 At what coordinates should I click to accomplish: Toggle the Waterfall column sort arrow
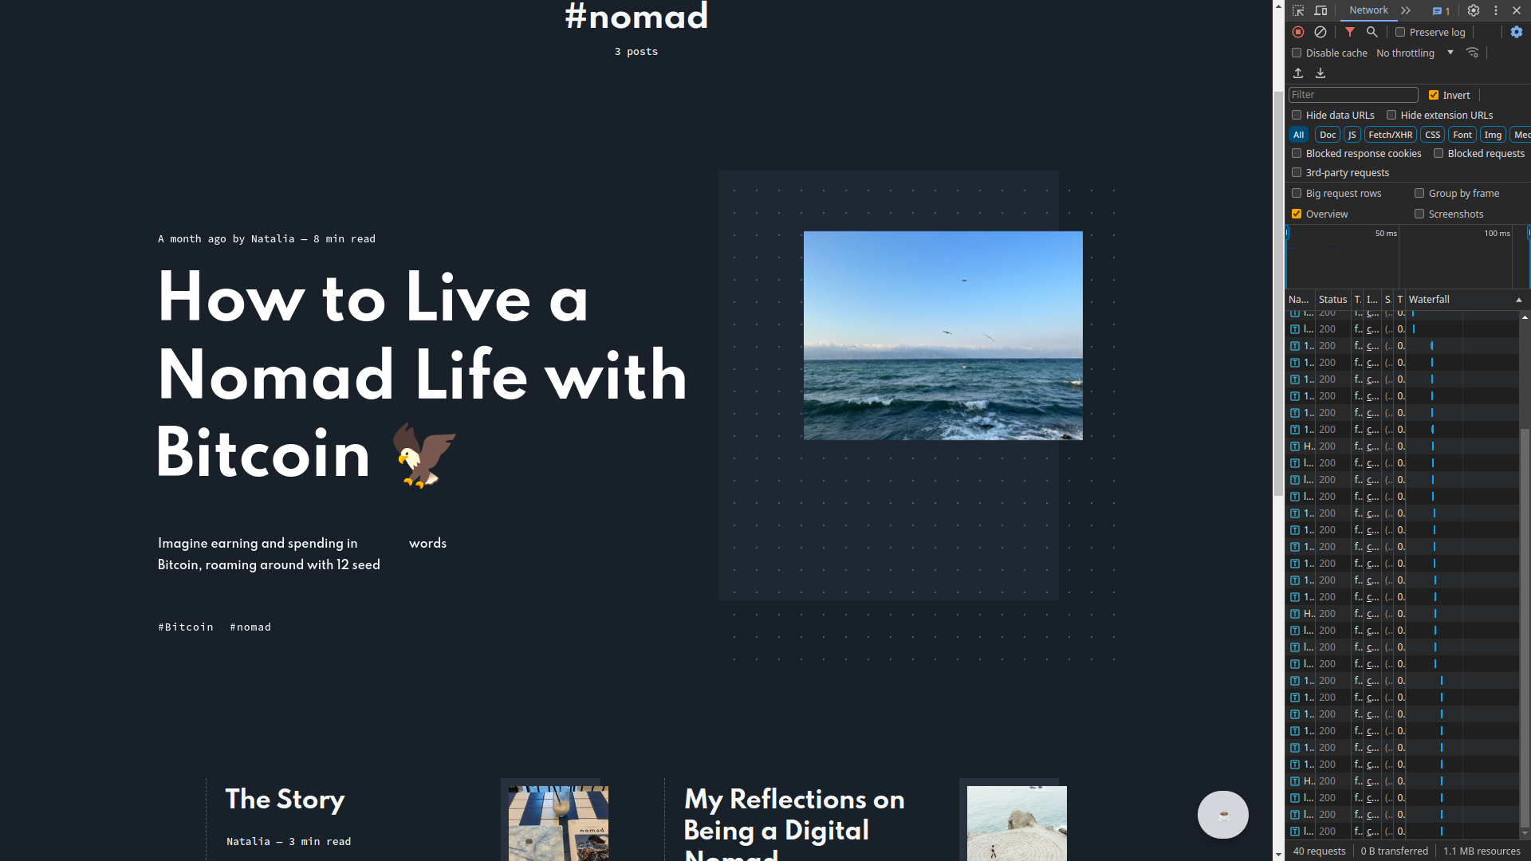1519,300
